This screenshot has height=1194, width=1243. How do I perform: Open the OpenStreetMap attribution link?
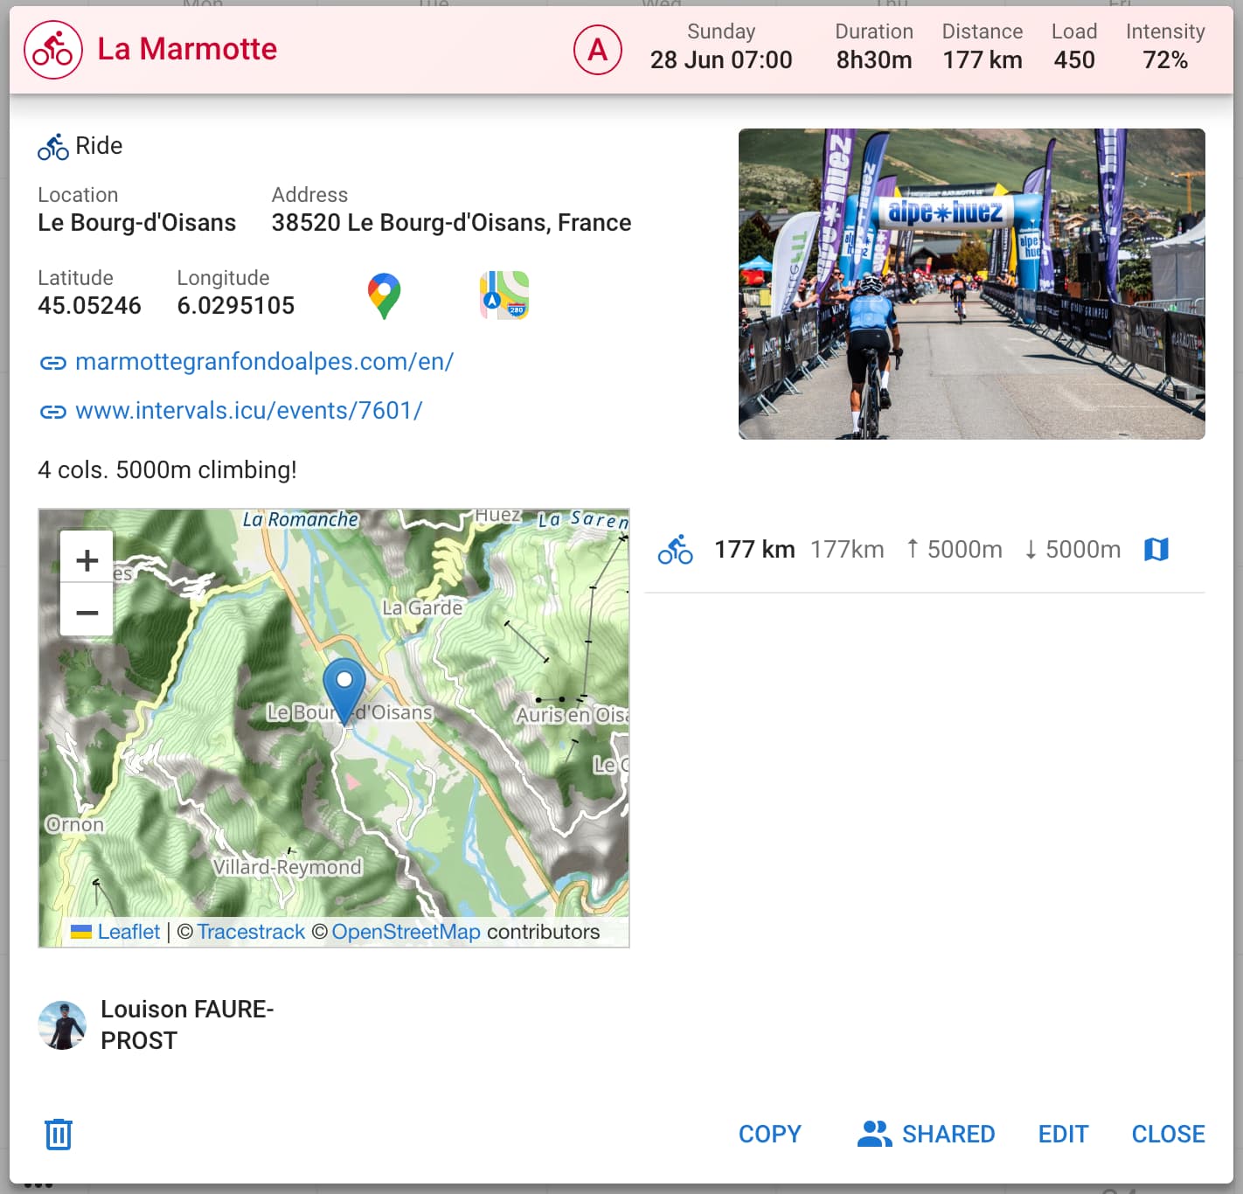pyautogui.click(x=406, y=932)
